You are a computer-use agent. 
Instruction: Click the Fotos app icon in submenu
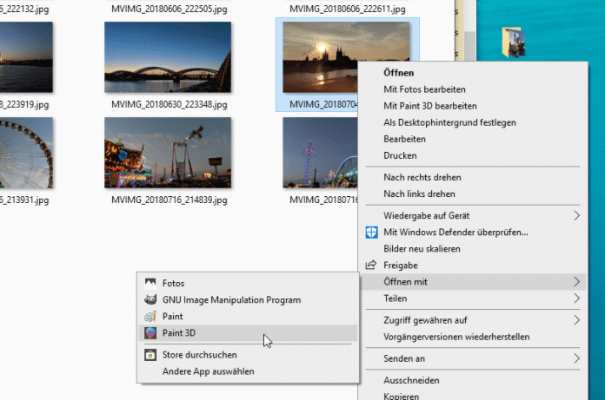pyautogui.click(x=150, y=284)
